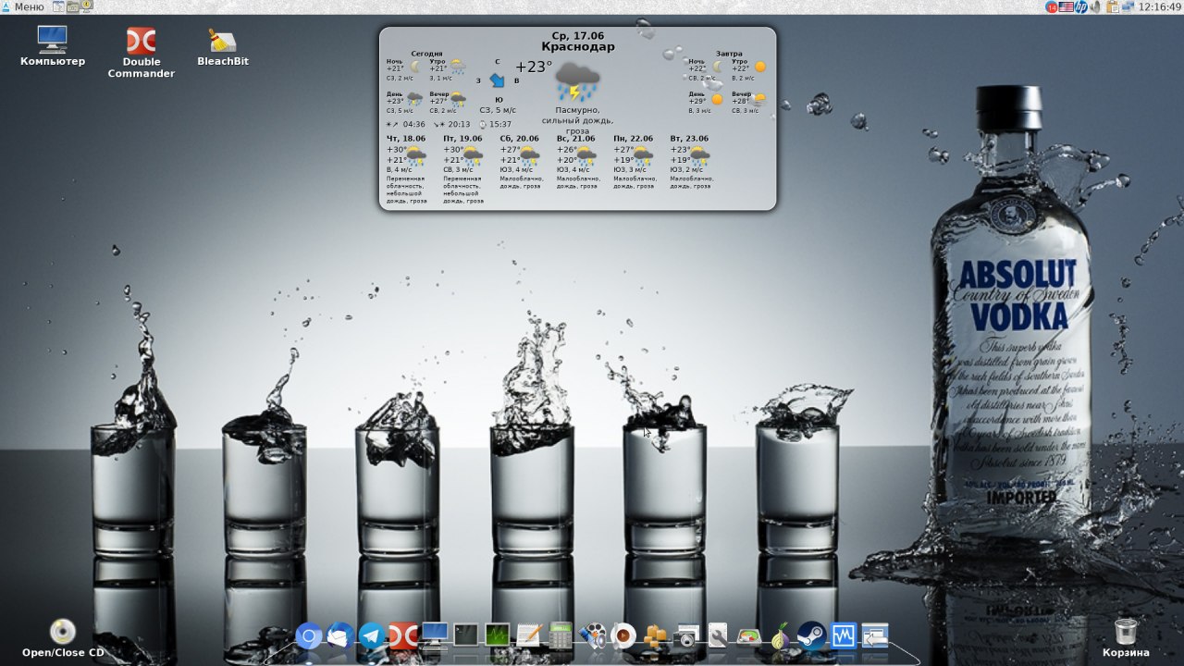Open Telegram in the dock
The width and height of the screenshot is (1184, 666).
[x=372, y=635]
